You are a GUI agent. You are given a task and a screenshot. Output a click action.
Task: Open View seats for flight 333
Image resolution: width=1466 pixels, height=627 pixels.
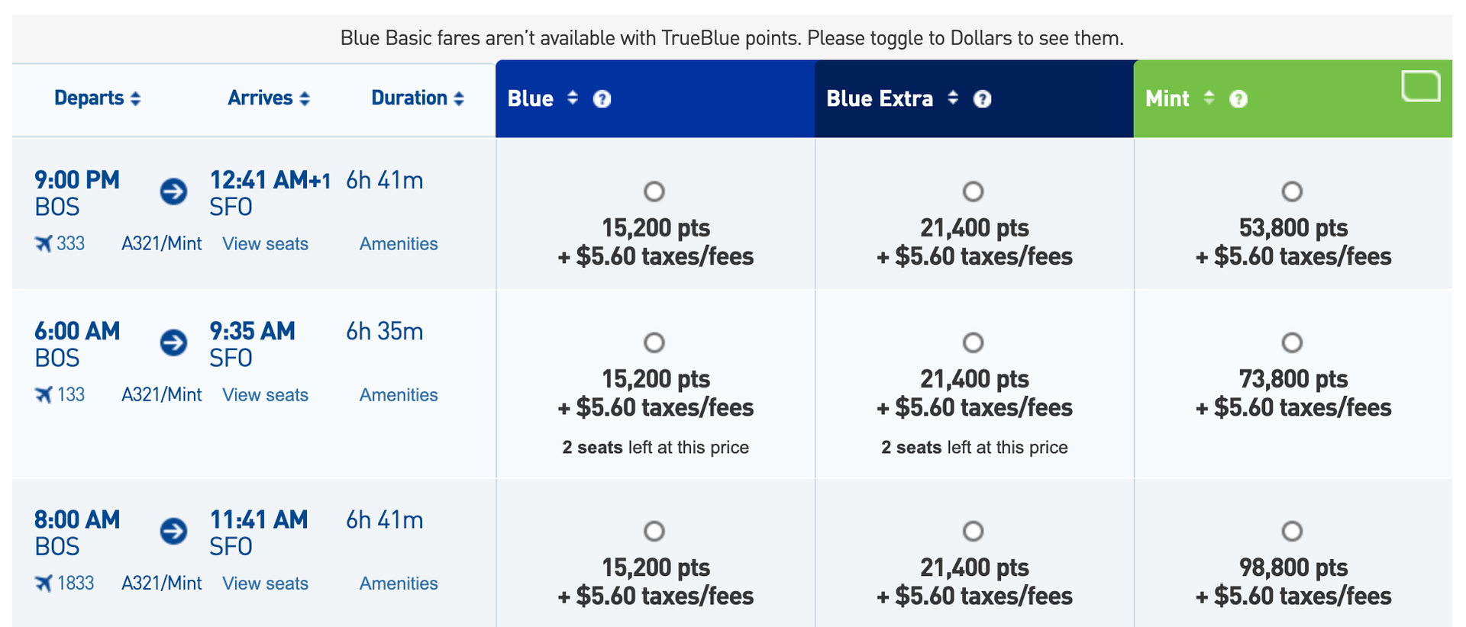click(265, 243)
